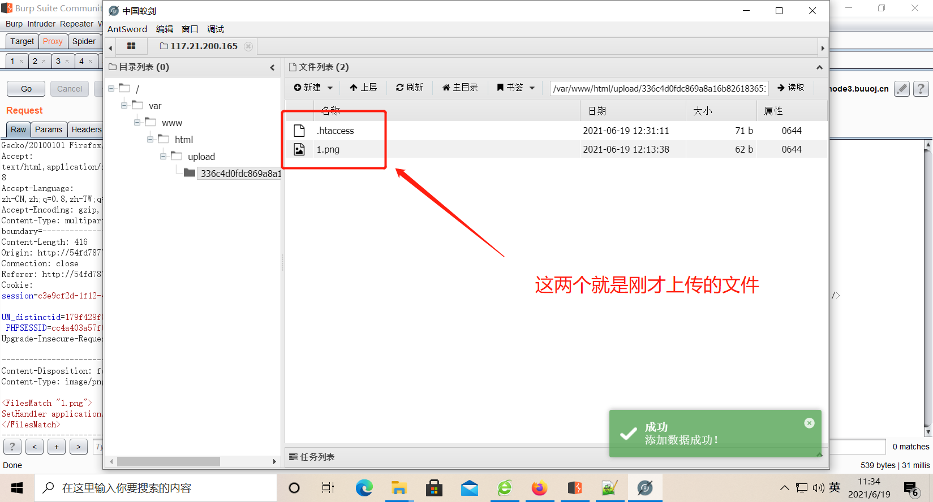Refresh the file list with 刷新
Viewport: 933px width, 502px height.
point(410,88)
